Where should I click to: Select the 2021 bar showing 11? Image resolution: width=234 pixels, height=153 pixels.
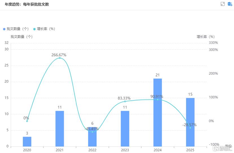(60, 129)
